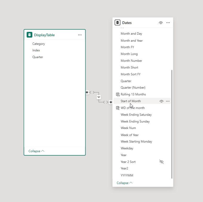Viewport: 203px width, 202px height.
Task: Select the Month and Day field
Action: (131, 34)
